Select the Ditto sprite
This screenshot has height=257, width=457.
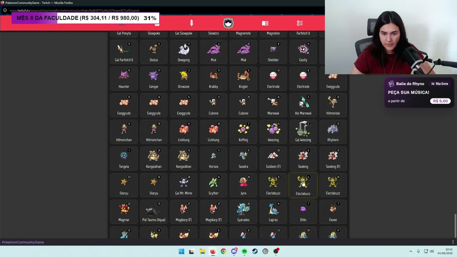tap(303, 209)
